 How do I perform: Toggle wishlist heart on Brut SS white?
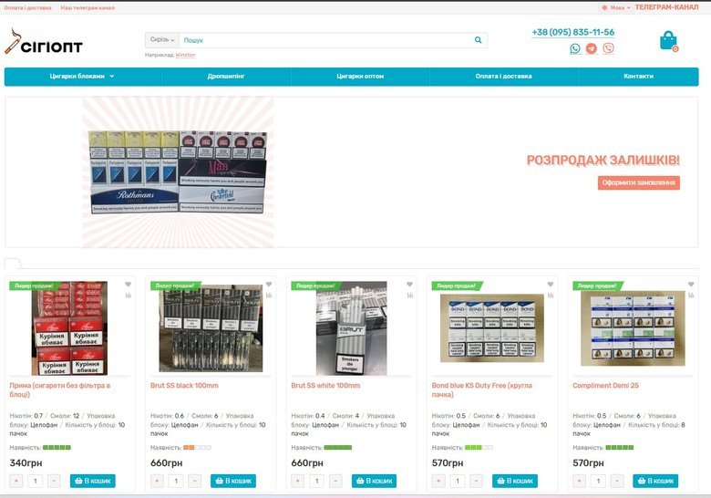410,284
